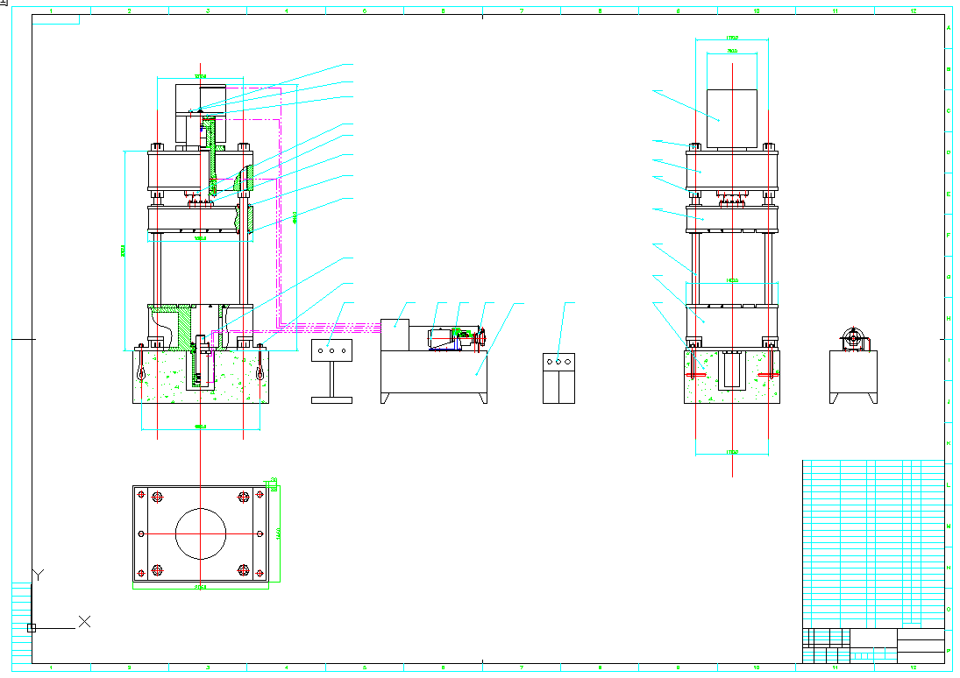Select the right eye anchor bolt in the sectional view
This screenshot has width=960, height=678.
(260, 363)
